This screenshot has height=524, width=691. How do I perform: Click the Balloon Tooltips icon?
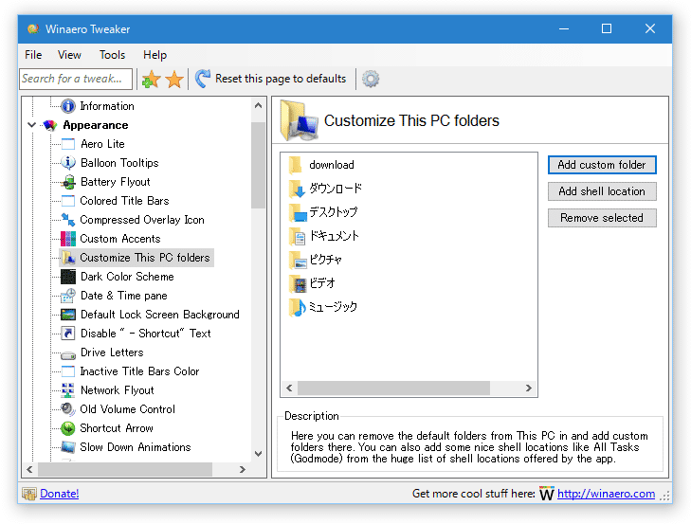pyautogui.click(x=68, y=163)
